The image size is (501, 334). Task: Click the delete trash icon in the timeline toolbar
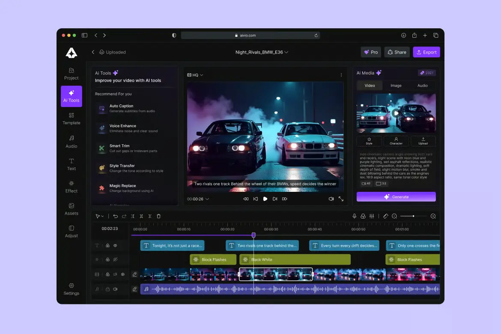[158, 216]
